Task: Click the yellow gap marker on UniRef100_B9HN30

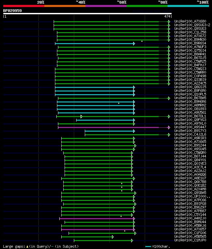Action: point(142,41)
